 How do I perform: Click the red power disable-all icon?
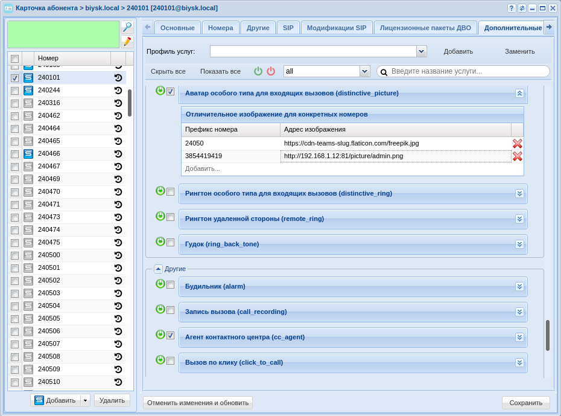(x=271, y=71)
